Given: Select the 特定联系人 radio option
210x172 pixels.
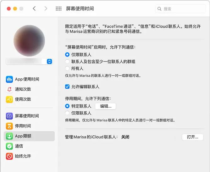Looking at the screenshot, I should [x=67, y=106].
